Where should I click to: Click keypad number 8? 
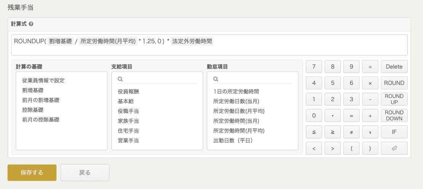pyautogui.click(x=332, y=67)
